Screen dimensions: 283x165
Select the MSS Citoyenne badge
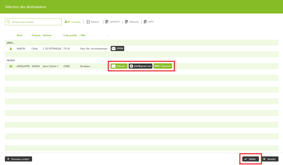point(163,66)
